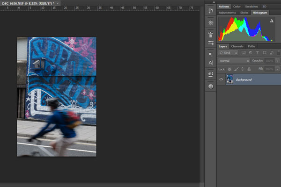Screen dimensions: 281x187
Task: Open the Kind layer filter dropdown
Action: coord(229,53)
